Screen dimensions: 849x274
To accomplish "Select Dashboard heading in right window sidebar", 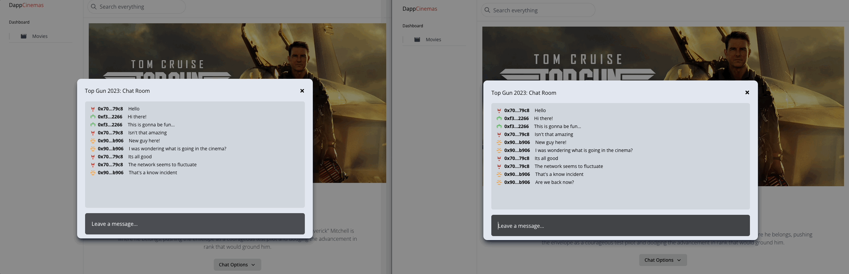I will [413, 26].
